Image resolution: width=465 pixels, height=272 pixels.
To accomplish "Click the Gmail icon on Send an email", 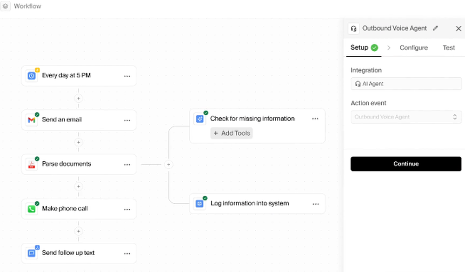I will 32,120.
